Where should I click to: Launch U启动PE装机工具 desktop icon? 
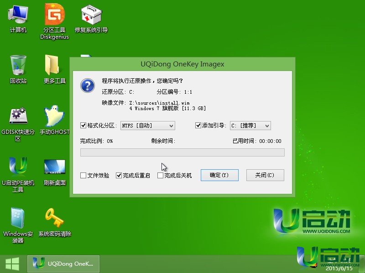point(18,175)
